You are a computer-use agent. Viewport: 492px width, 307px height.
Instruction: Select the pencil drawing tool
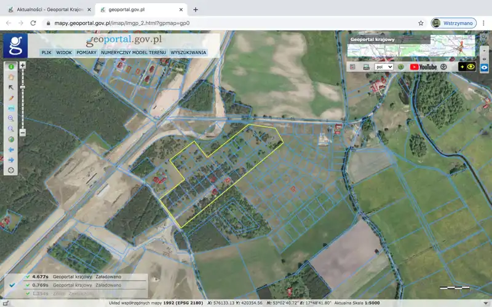[x=10, y=98]
